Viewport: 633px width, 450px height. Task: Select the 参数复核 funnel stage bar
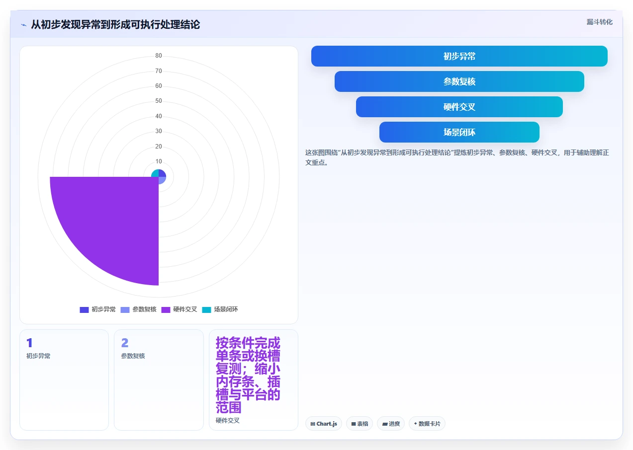(x=459, y=81)
